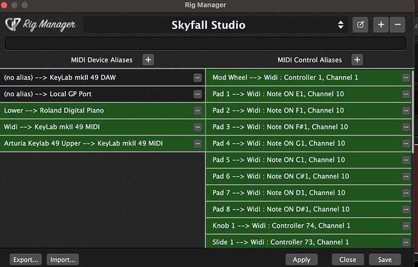418x267 pixels.
Task: Select 'Pad 3 --> Widi : Note ON F#1' row
Action: click(x=309, y=127)
